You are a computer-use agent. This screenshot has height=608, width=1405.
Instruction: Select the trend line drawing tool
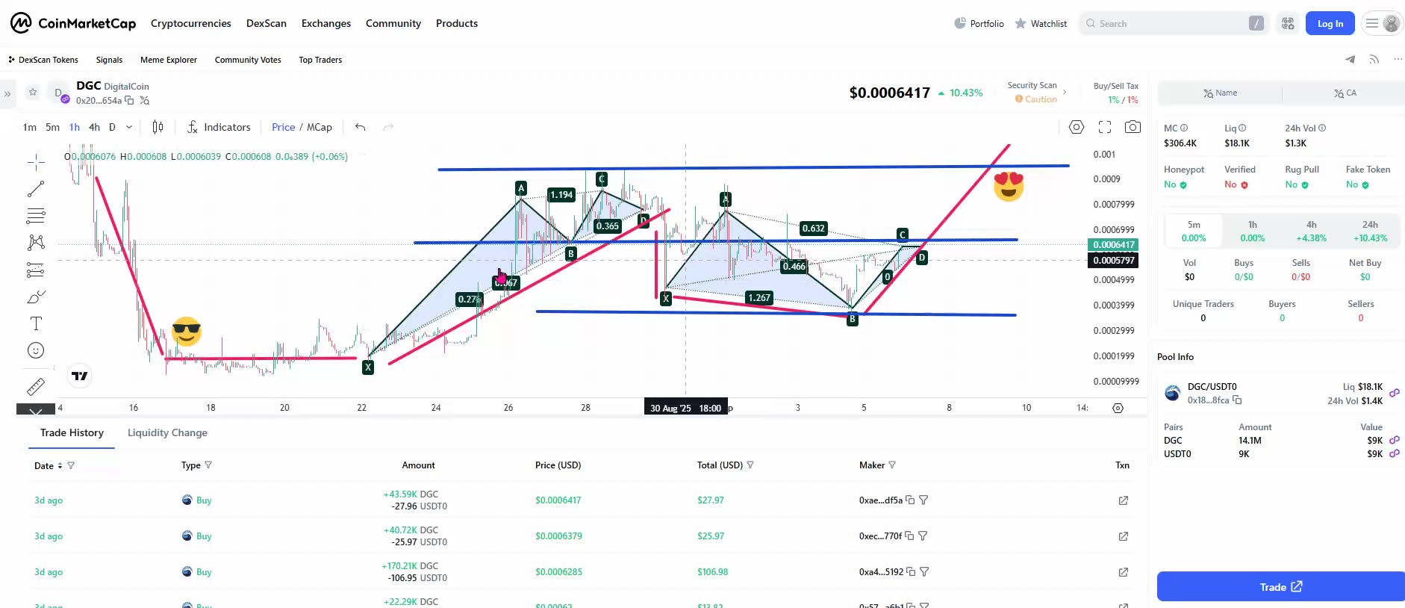(x=36, y=189)
